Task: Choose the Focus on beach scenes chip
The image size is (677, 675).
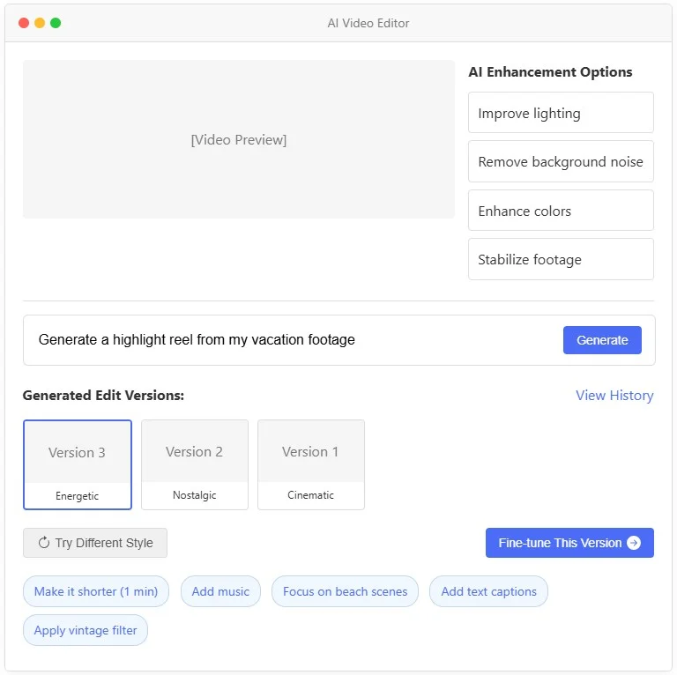Action: pyautogui.click(x=345, y=590)
